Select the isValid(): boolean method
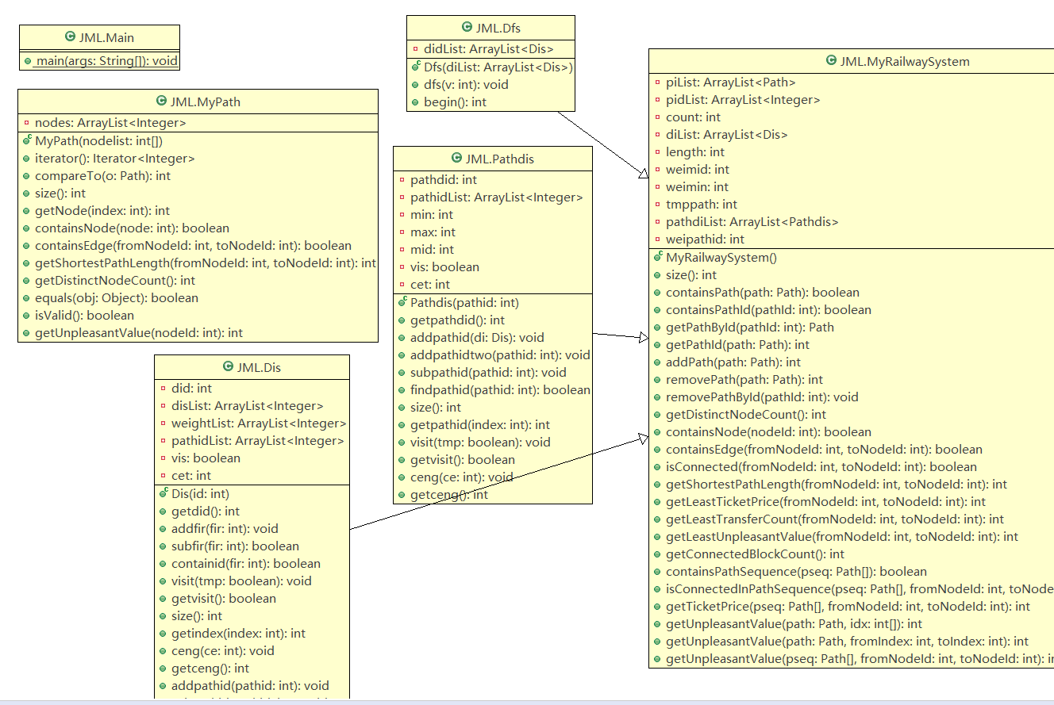Viewport: 1054px width, 705px height. (84, 315)
